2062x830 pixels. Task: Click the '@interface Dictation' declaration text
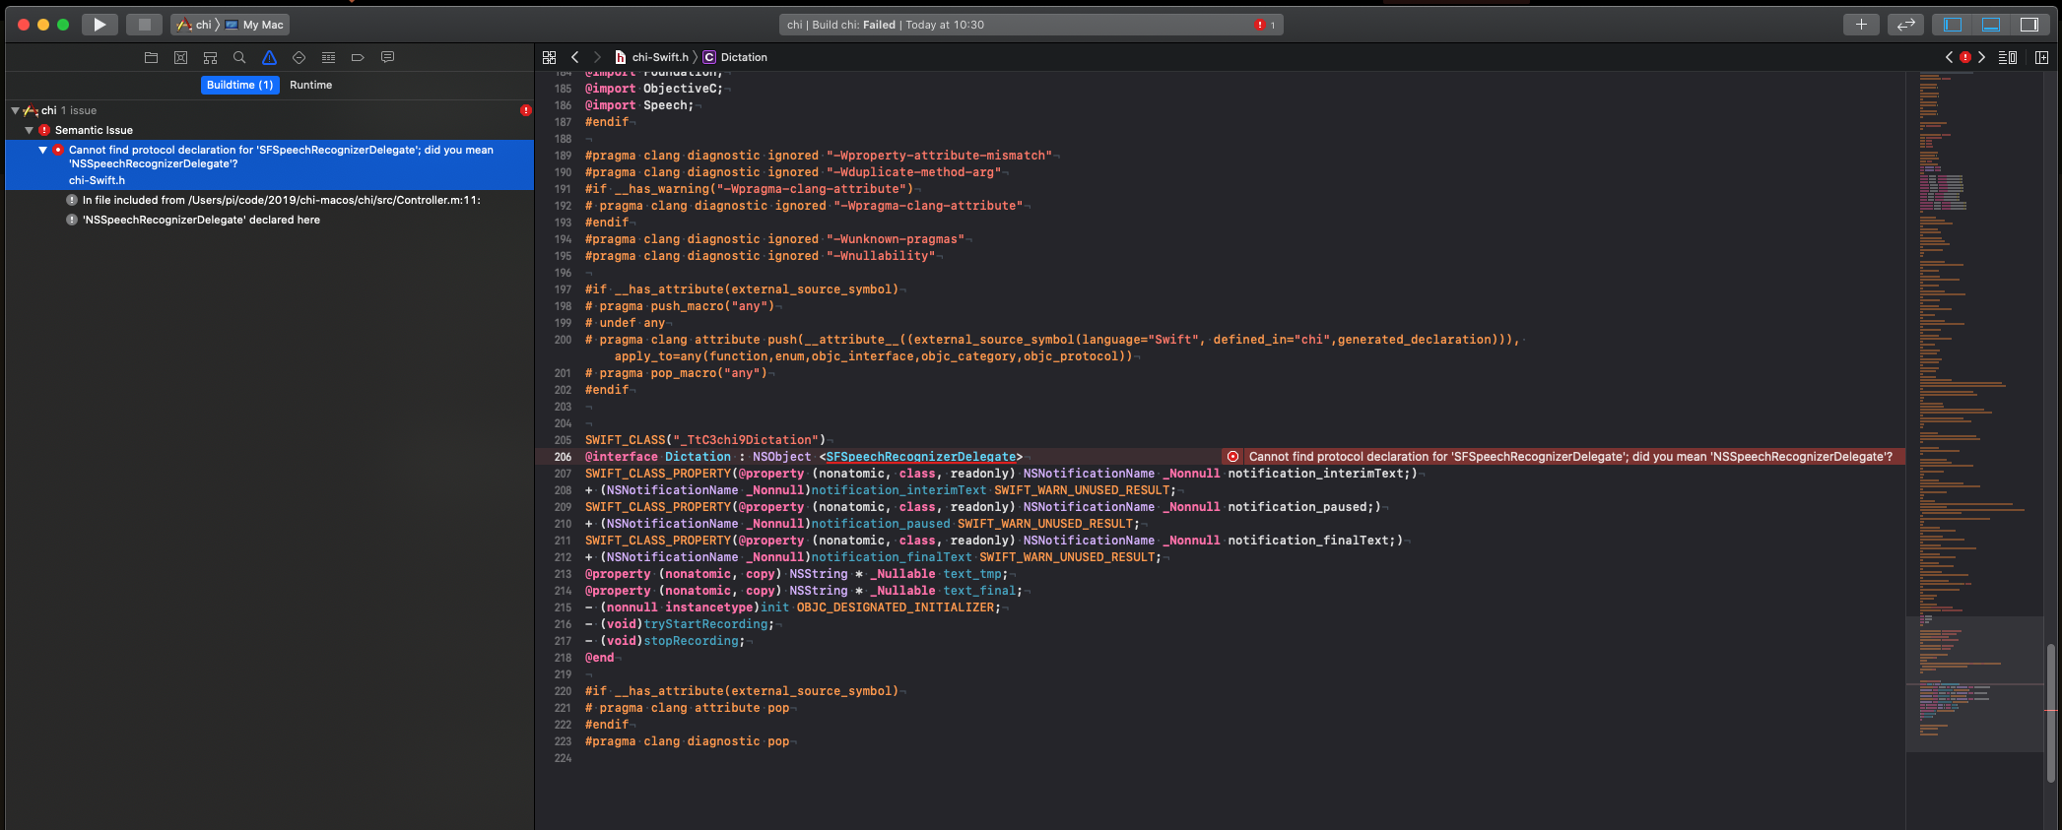658,457
